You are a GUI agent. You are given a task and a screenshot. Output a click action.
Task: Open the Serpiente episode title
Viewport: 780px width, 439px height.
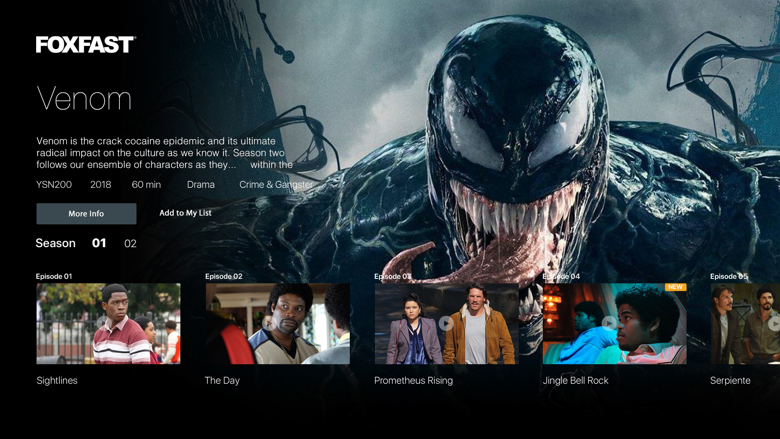click(x=730, y=380)
